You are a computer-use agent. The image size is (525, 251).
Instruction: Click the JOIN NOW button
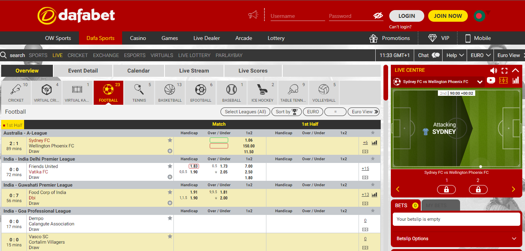pyautogui.click(x=448, y=16)
